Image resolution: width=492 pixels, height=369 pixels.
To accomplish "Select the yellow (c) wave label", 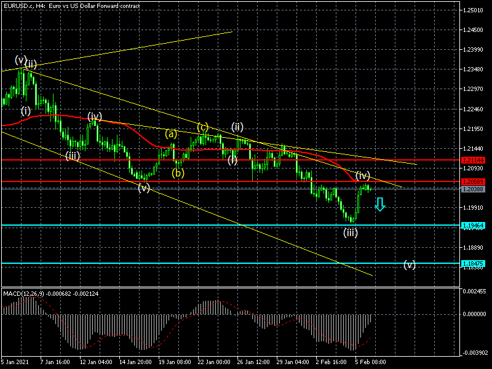I will 203,127.
